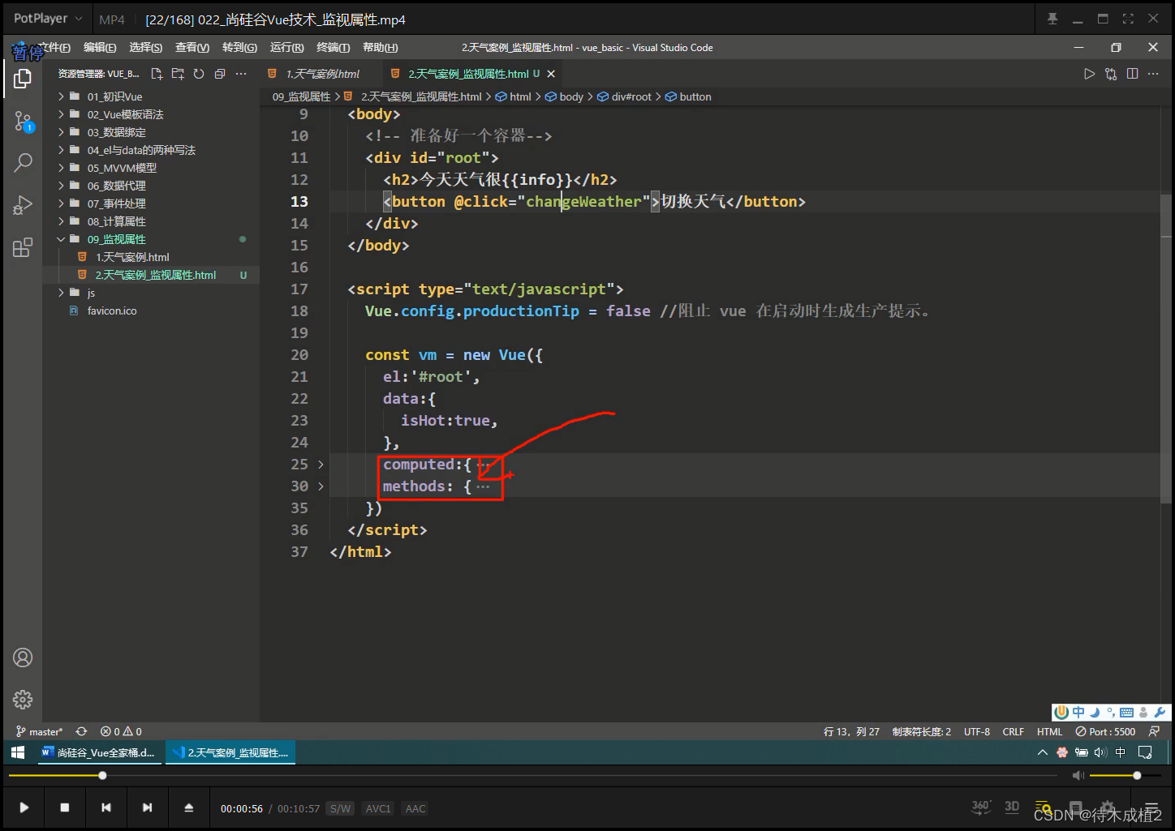Viewport: 1175px width, 831px height.
Task: Open the Search view in activity bar
Action: [x=23, y=162]
